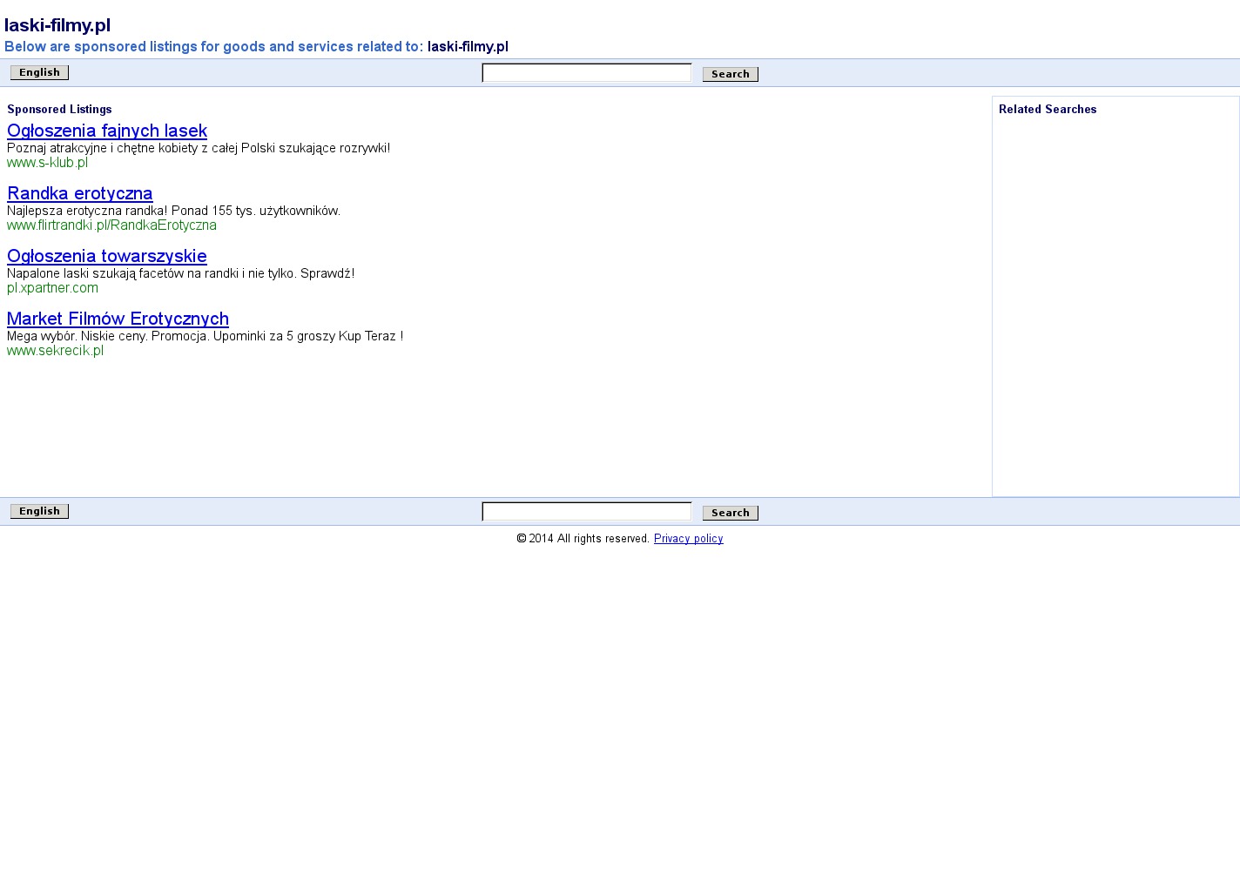Viewport: 1240px width, 874px height.
Task: Open the 'Ogłoszenia fajnych lasek' listing
Action: [x=107, y=131]
